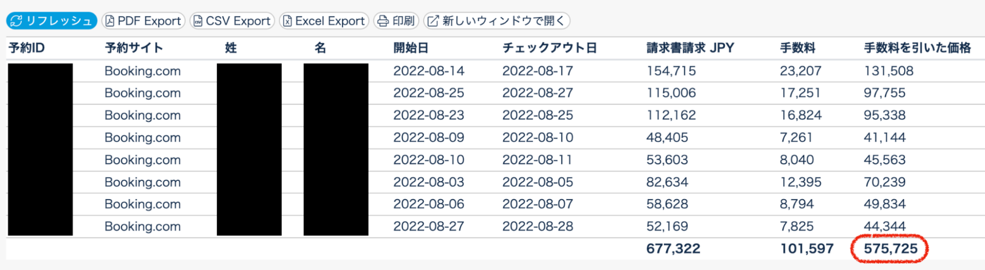
Task: Click the PDF file icon
Action: click(x=110, y=21)
